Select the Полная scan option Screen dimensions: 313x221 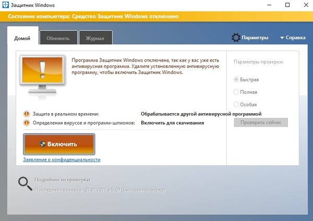click(236, 92)
